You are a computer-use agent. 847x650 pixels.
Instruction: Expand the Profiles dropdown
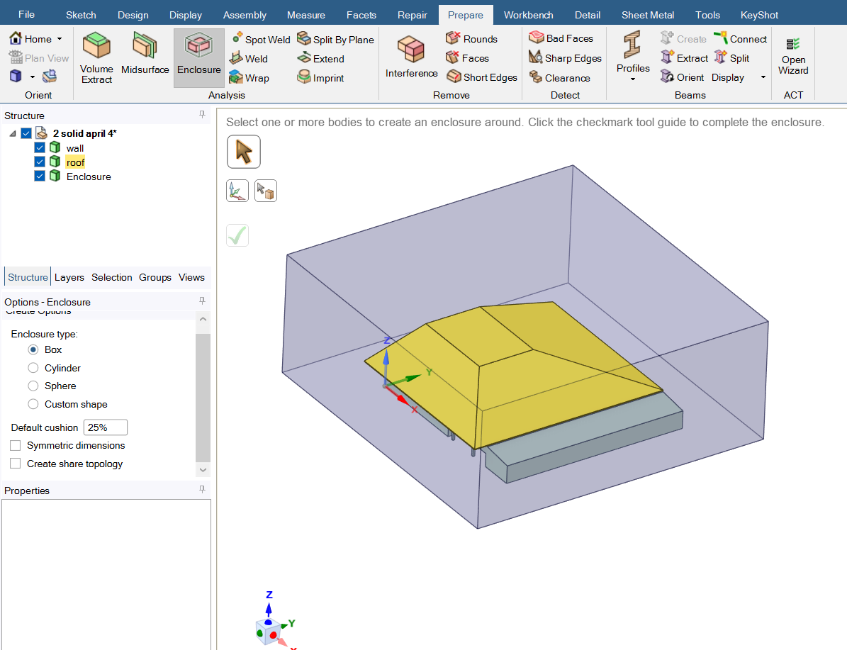point(632,79)
